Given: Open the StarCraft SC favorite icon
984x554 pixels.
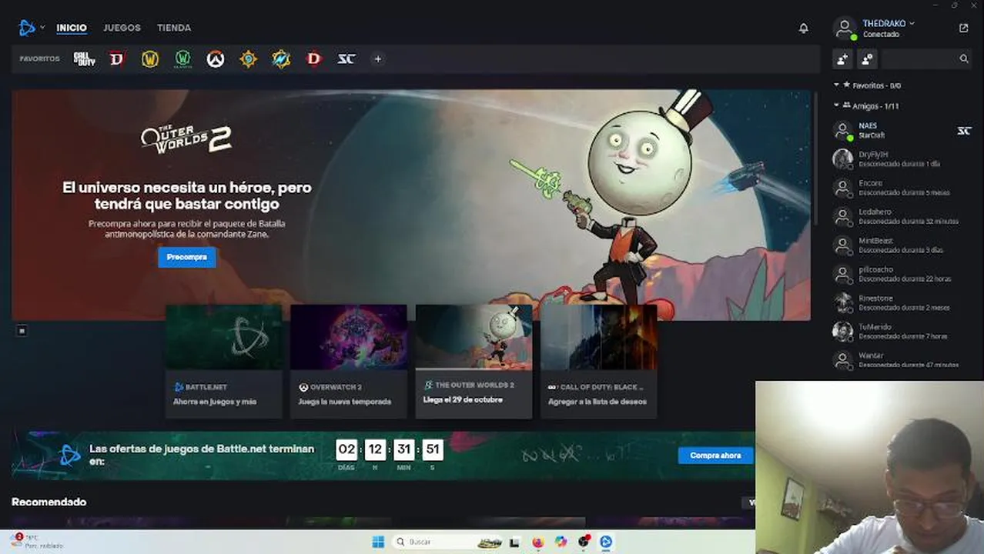Looking at the screenshot, I should (x=346, y=59).
